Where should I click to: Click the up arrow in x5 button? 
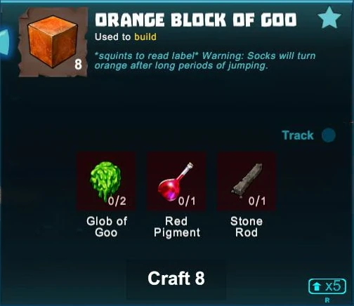[x=317, y=286]
